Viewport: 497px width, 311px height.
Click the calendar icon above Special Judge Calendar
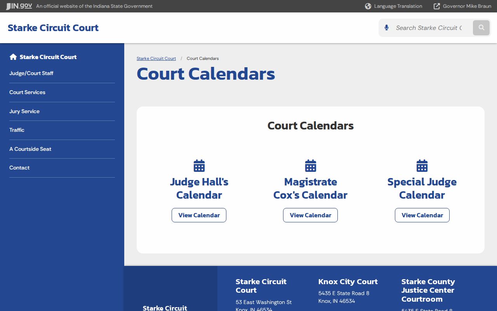pos(422,166)
